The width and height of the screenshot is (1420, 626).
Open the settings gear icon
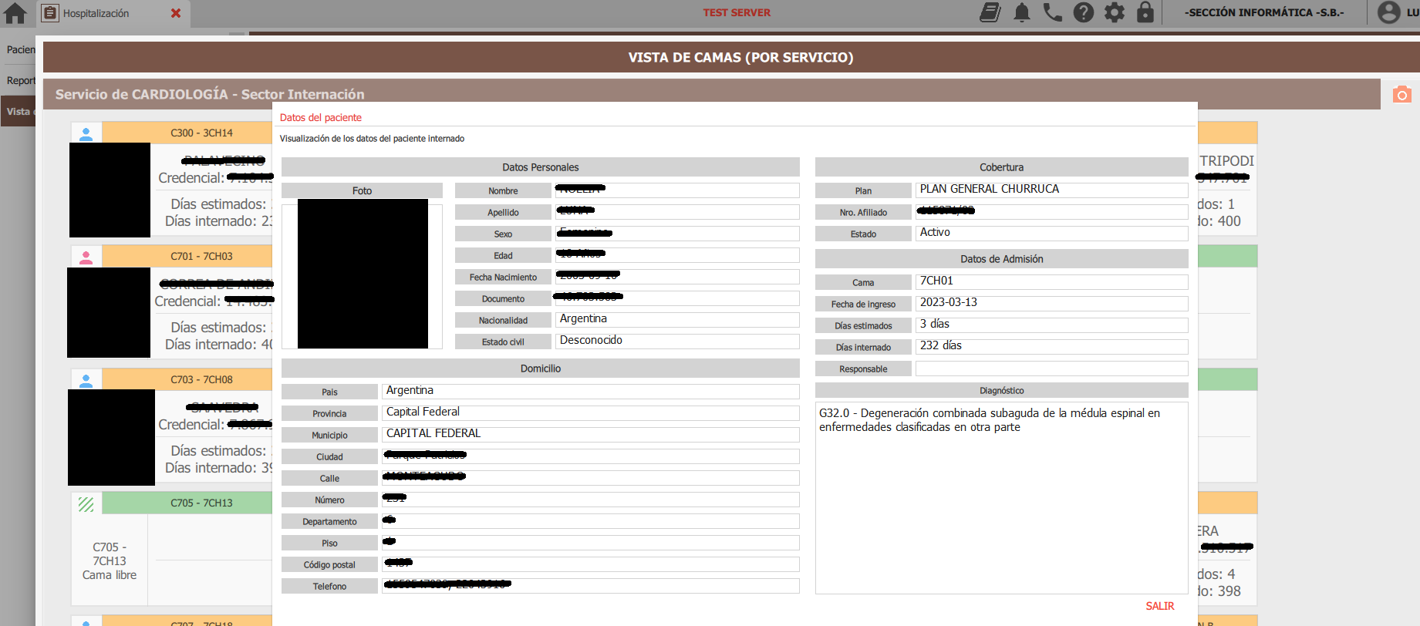[x=1115, y=12]
